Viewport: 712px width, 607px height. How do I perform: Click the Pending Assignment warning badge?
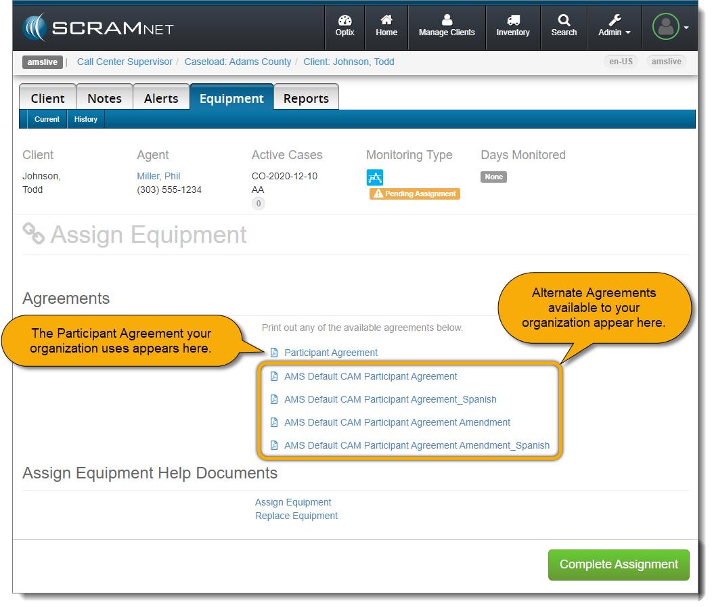(x=415, y=194)
